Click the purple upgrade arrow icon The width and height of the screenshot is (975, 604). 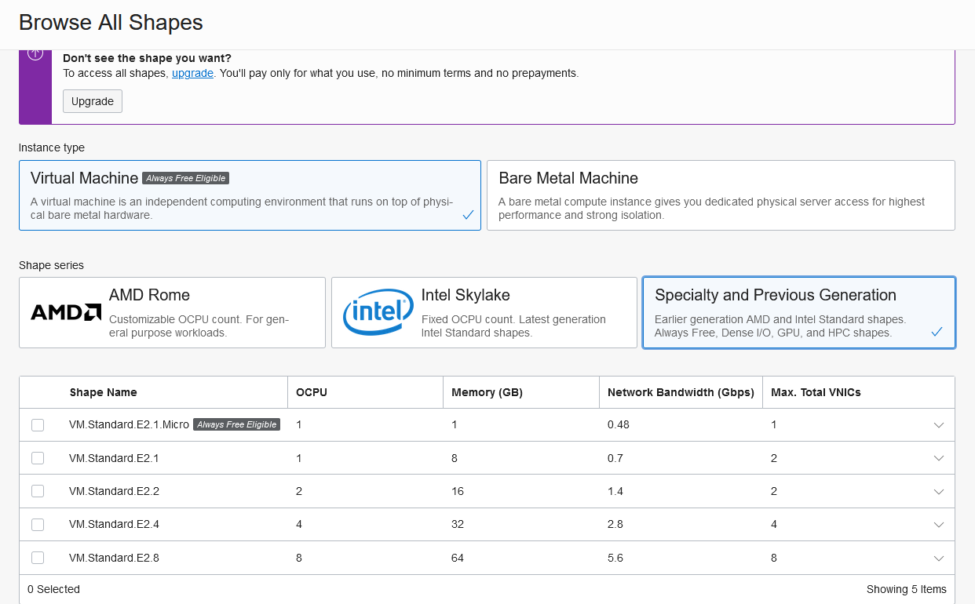[35, 53]
